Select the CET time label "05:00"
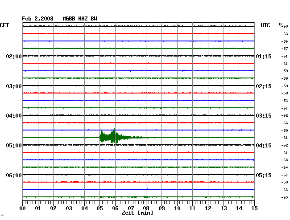 click(x=14, y=146)
